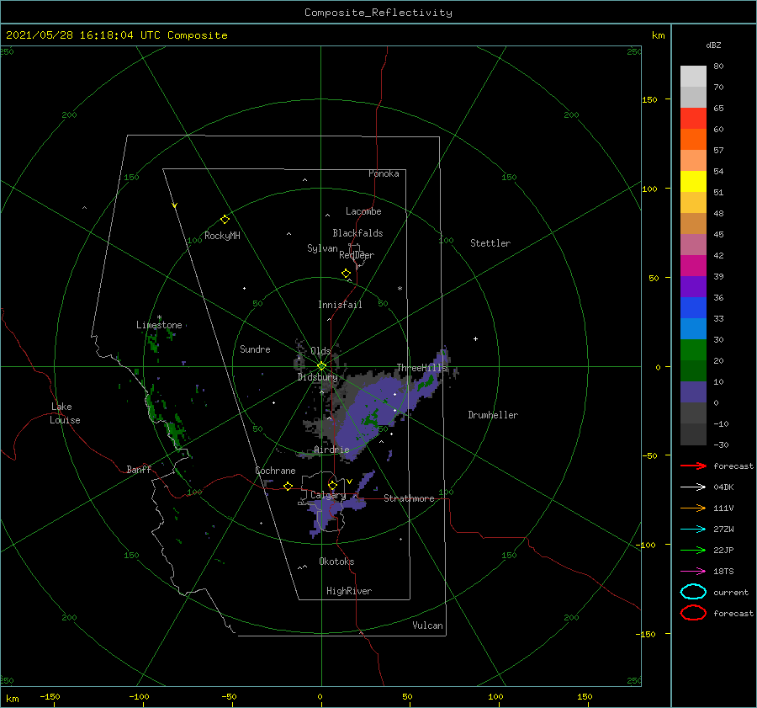Click the Banff label

pos(139,469)
